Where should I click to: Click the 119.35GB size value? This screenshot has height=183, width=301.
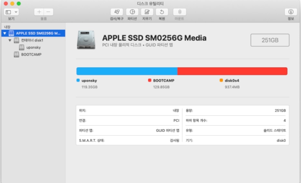(x=89, y=87)
